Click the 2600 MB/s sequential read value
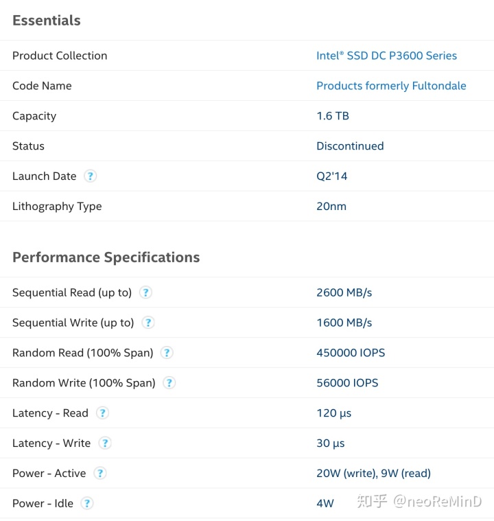Viewport: 494px width, 521px height. pyautogui.click(x=344, y=292)
